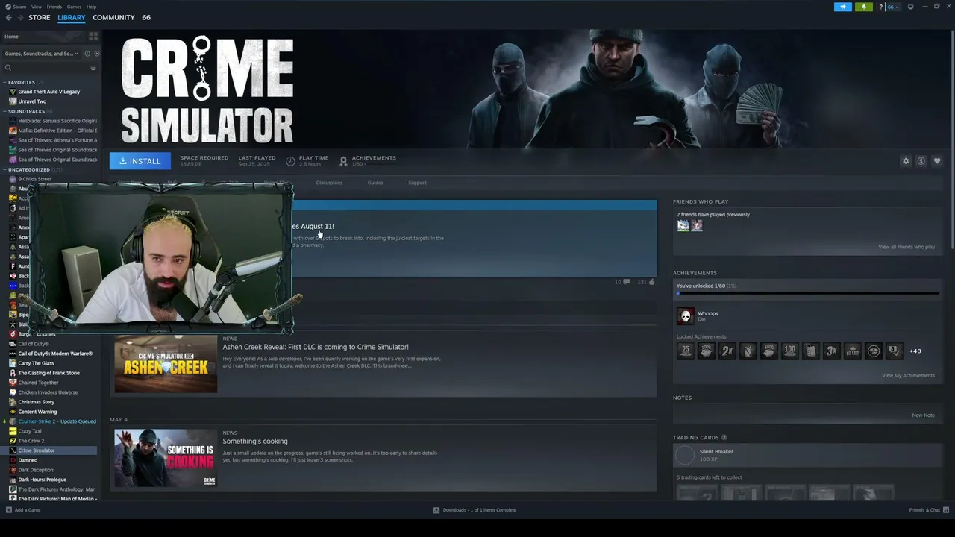Open the Games menu
This screenshot has height=537, width=955.
pos(74,7)
